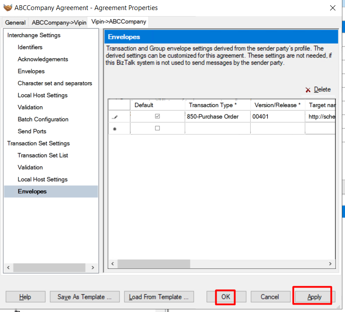Click the Cancel button
This screenshot has height=312, width=345.
point(270,297)
